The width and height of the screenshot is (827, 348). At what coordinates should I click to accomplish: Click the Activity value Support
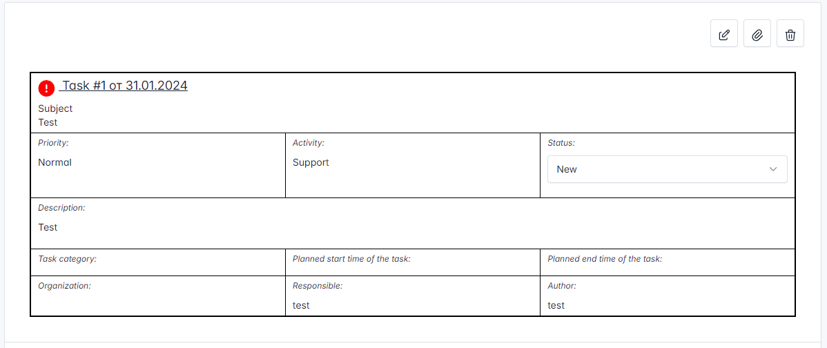tap(311, 162)
